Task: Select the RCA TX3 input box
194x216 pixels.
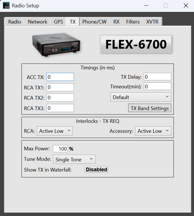Action: [60, 108]
